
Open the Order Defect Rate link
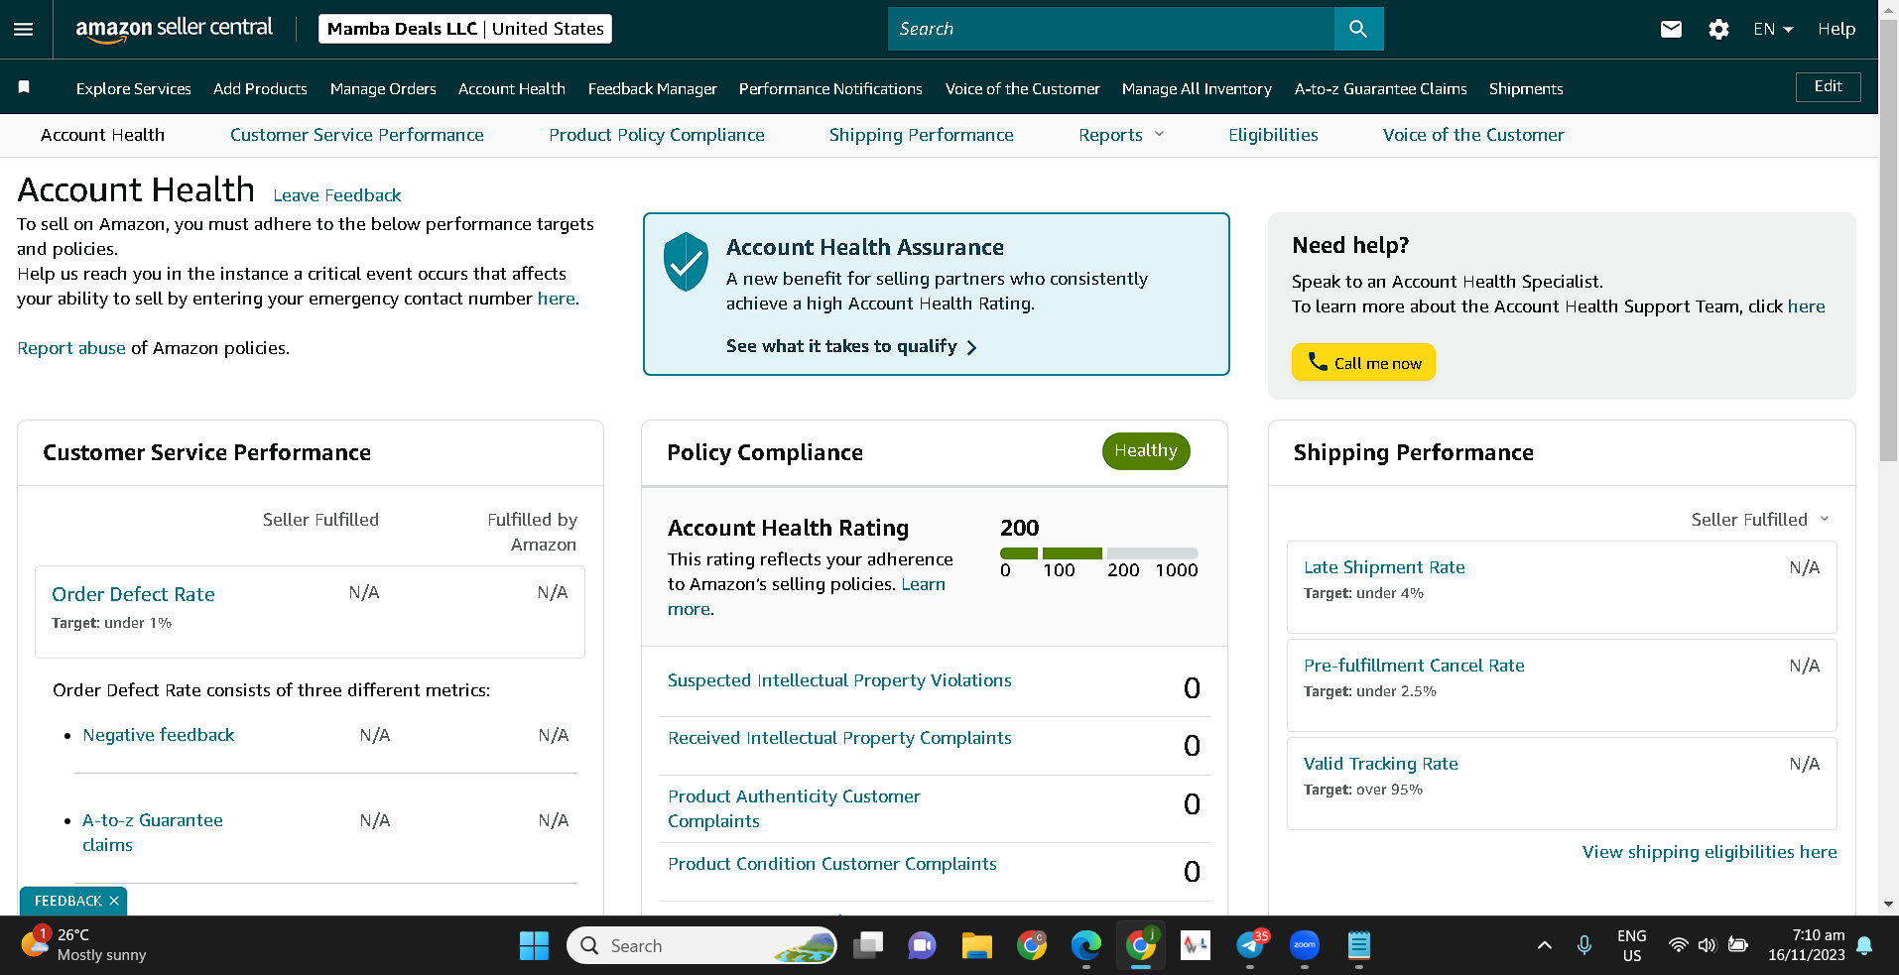click(x=133, y=594)
